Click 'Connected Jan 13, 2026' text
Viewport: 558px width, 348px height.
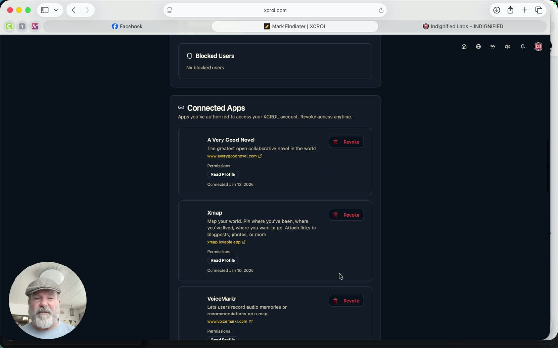tap(230, 184)
